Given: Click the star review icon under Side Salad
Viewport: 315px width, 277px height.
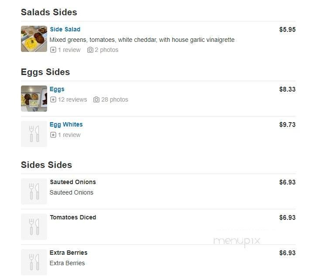Looking at the screenshot, I should point(53,50).
